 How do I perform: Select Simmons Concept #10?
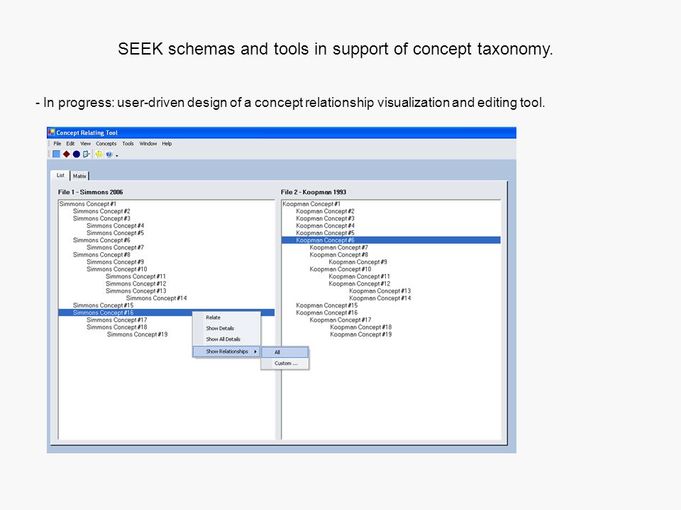(x=117, y=269)
